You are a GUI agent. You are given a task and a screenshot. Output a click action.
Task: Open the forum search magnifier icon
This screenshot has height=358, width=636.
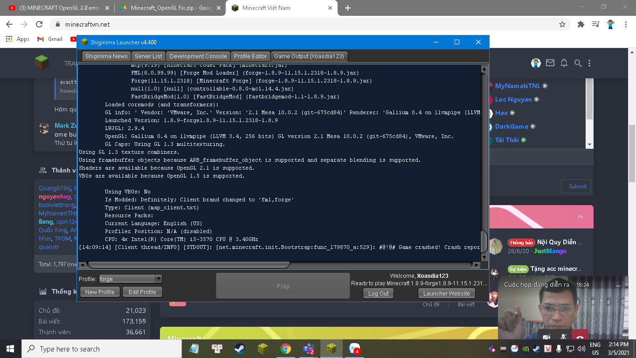pyautogui.click(x=578, y=63)
